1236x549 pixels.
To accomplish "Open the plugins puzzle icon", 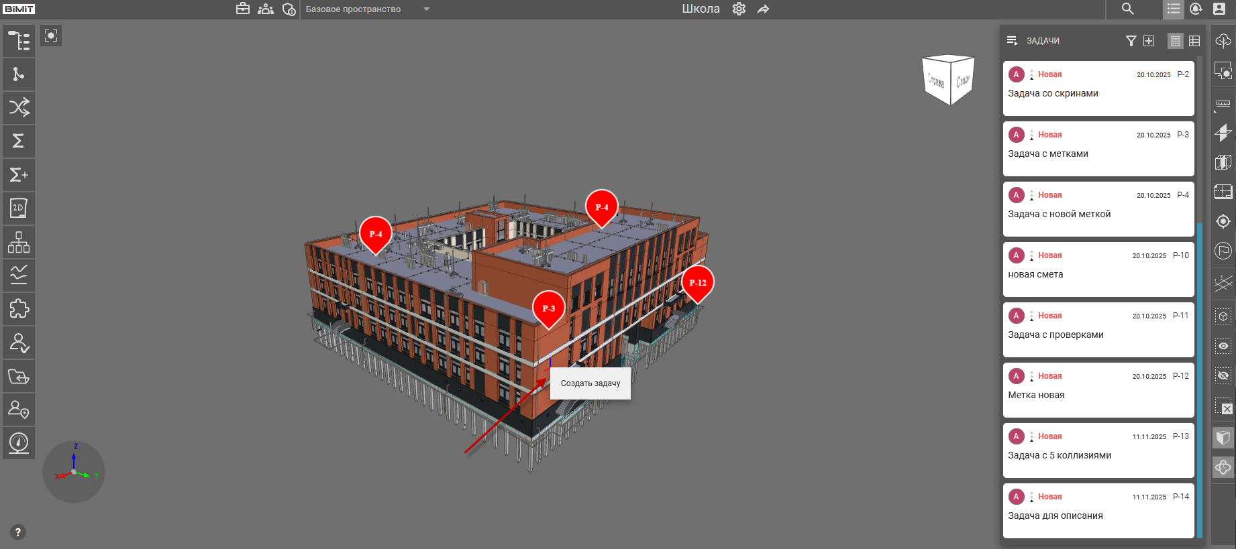I will click(19, 309).
